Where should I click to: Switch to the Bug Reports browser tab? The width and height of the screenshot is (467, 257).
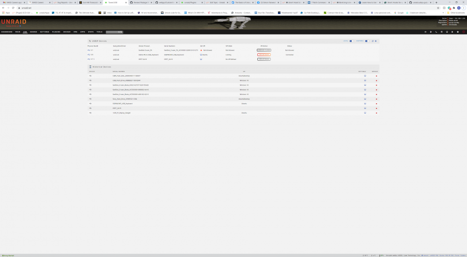pyautogui.click(x=64, y=2)
